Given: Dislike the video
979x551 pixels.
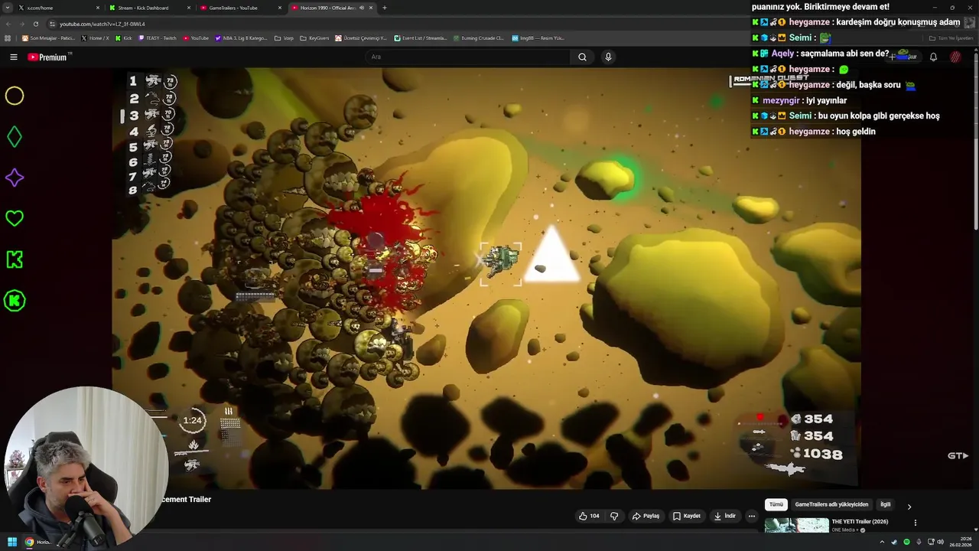Looking at the screenshot, I should (614, 516).
